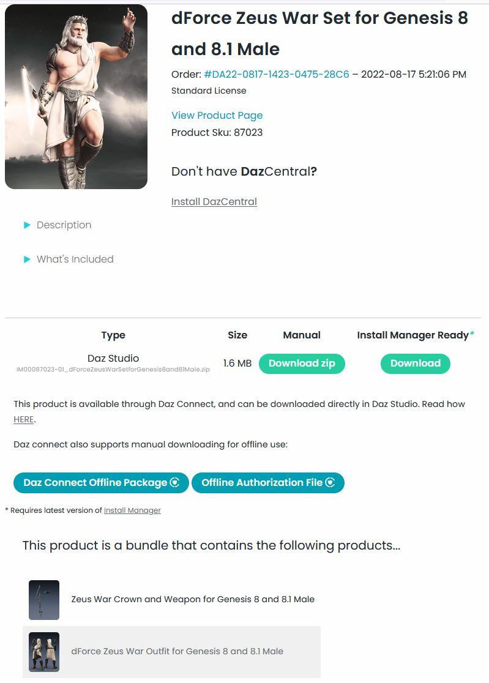Click the Install Manager Ready column header
This screenshot has height=683, width=489.
(x=412, y=335)
